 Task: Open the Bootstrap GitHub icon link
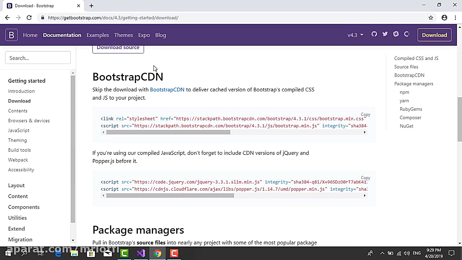(x=374, y=34)
